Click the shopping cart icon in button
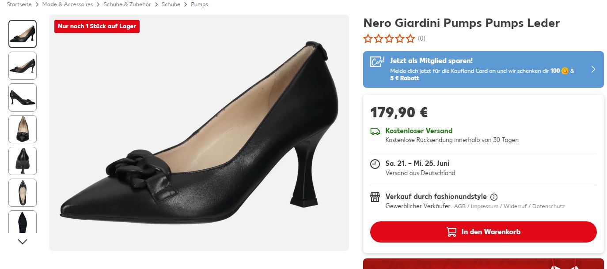 (x=451, y=232)
